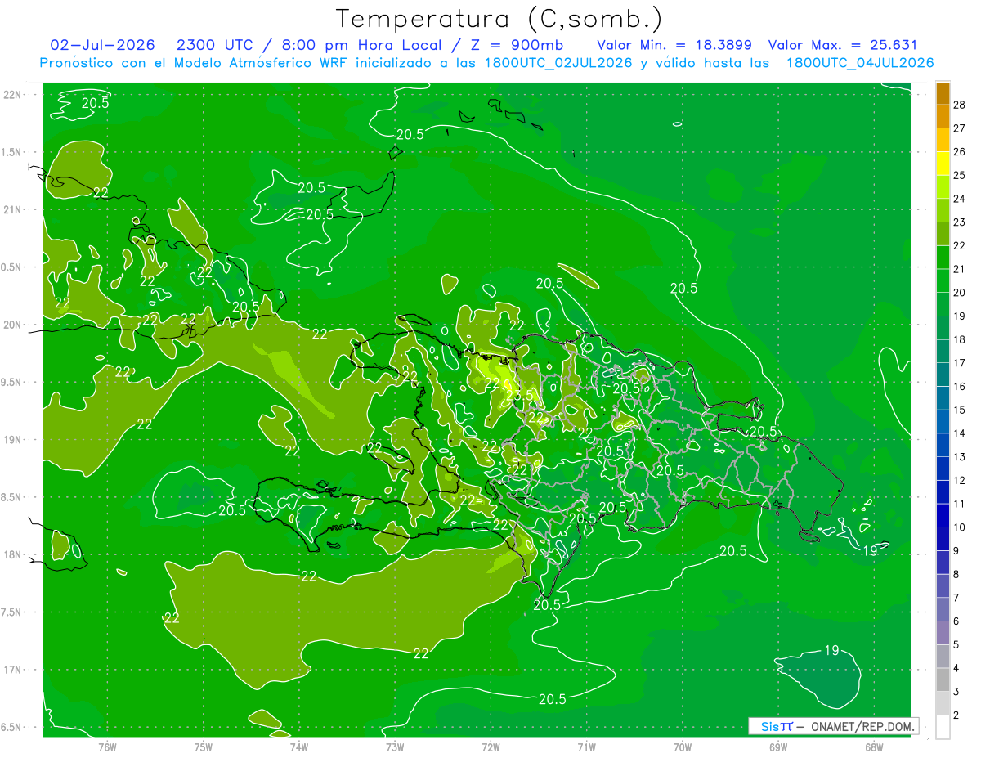
Task: Click the '68W' longitude axis label
Action: click(x=874, y=747)
